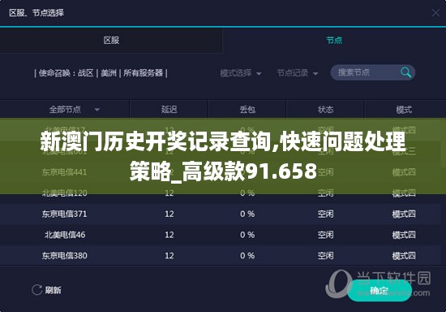The image size is (446, 312).
Task: Open the 模式选择 dropdown
Action: pos(241,73)
